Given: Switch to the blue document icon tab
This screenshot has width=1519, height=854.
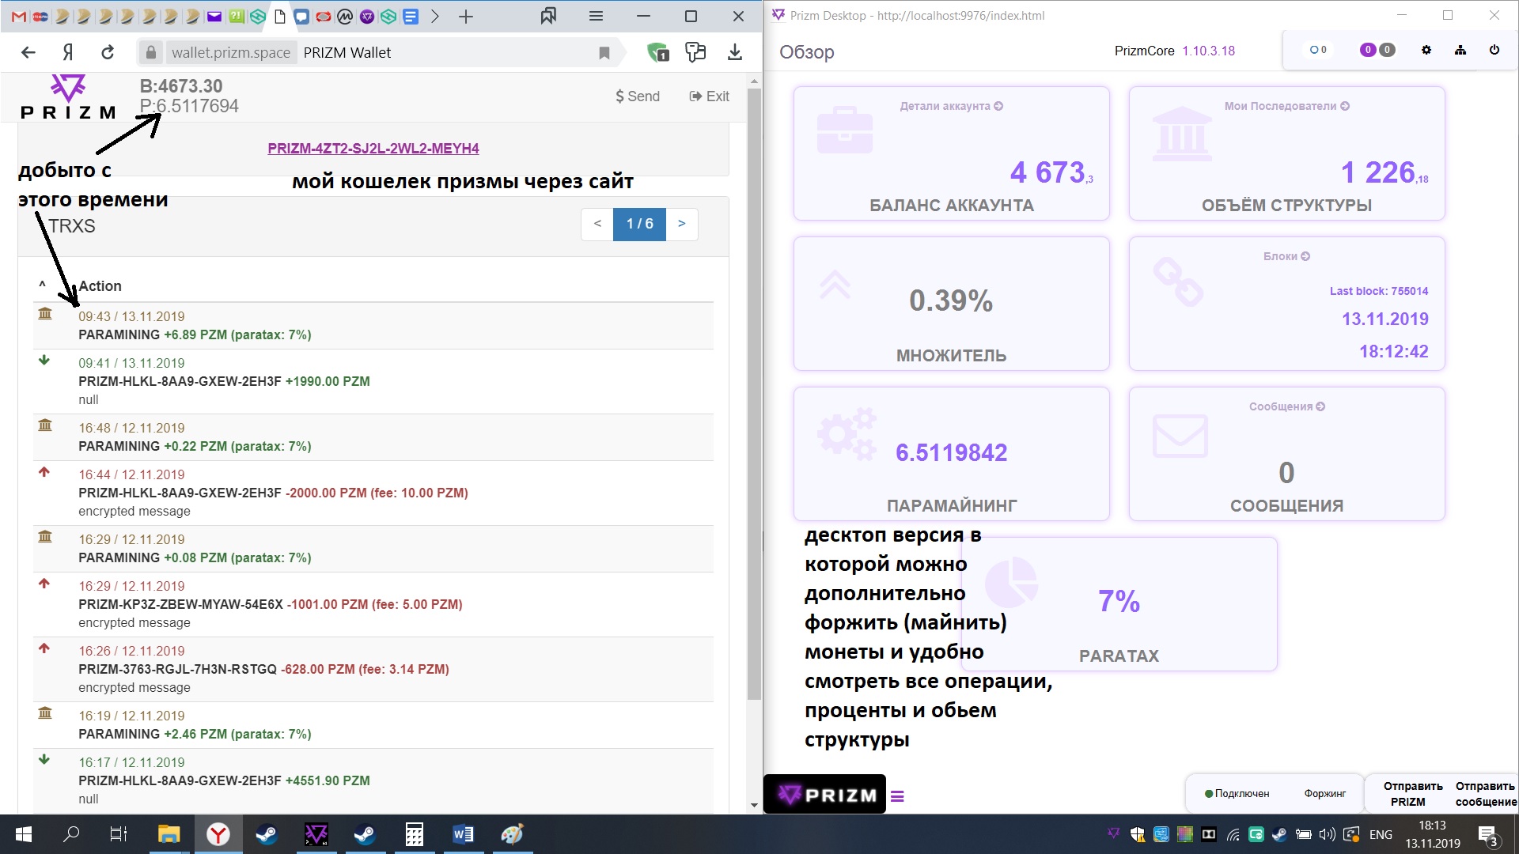Looking at the screenshot, I should point(411,17).
